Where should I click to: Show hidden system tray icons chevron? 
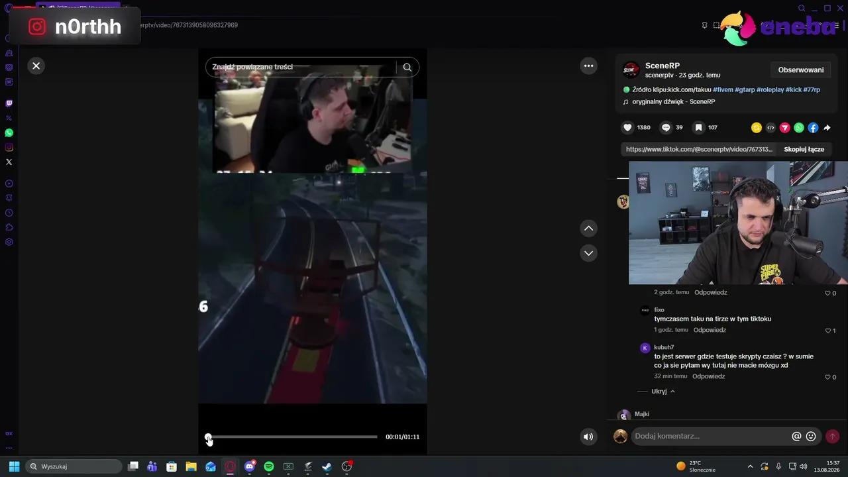(x=750, y=466)
